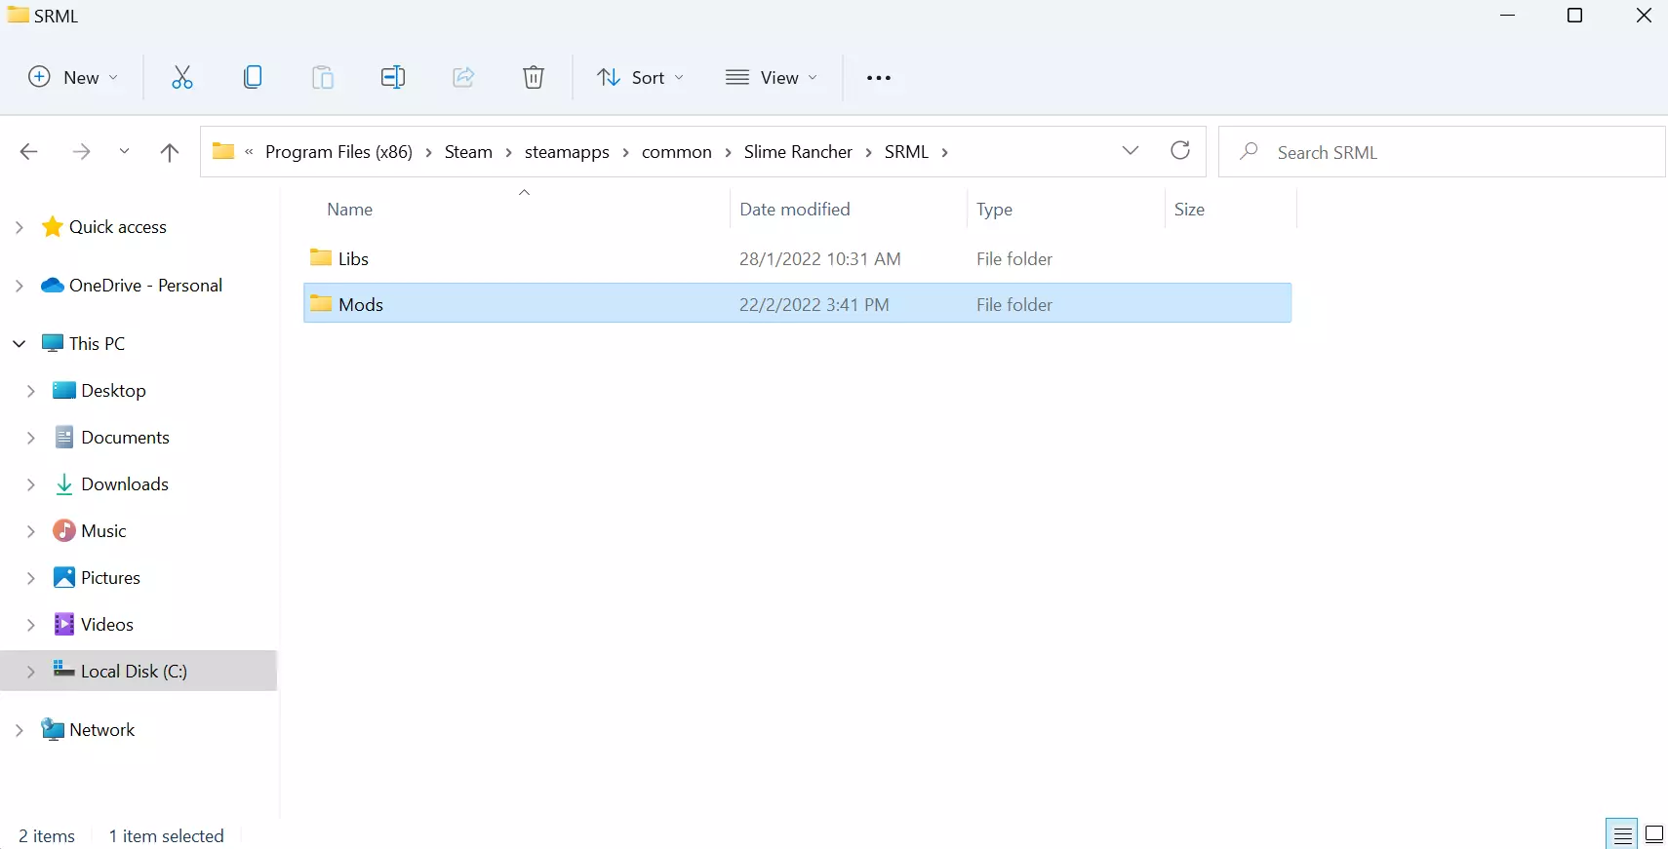Click the Local Disk (C:) drive icon
This screenshot has height=849, width=1668.
(x=64, y=670)
